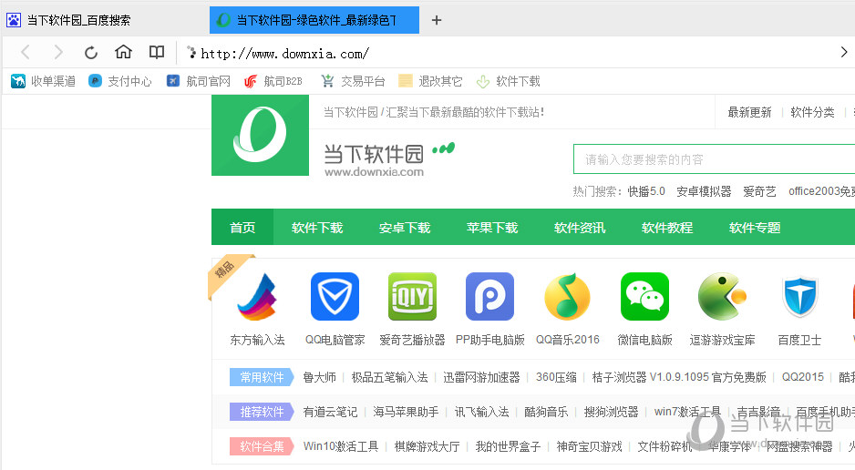Screen dimensions: 855x470
Task: Click 鲁大师 link
Action: pyautogui.click(x=320, y=377)
